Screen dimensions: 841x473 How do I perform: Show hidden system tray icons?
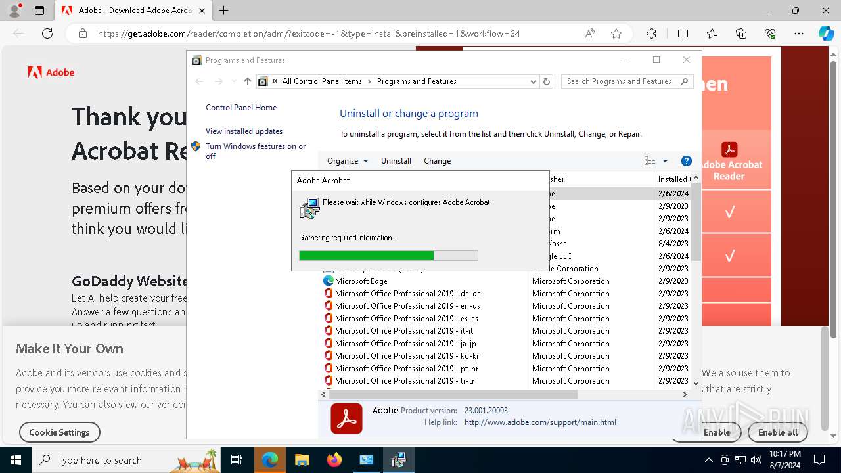708,460
